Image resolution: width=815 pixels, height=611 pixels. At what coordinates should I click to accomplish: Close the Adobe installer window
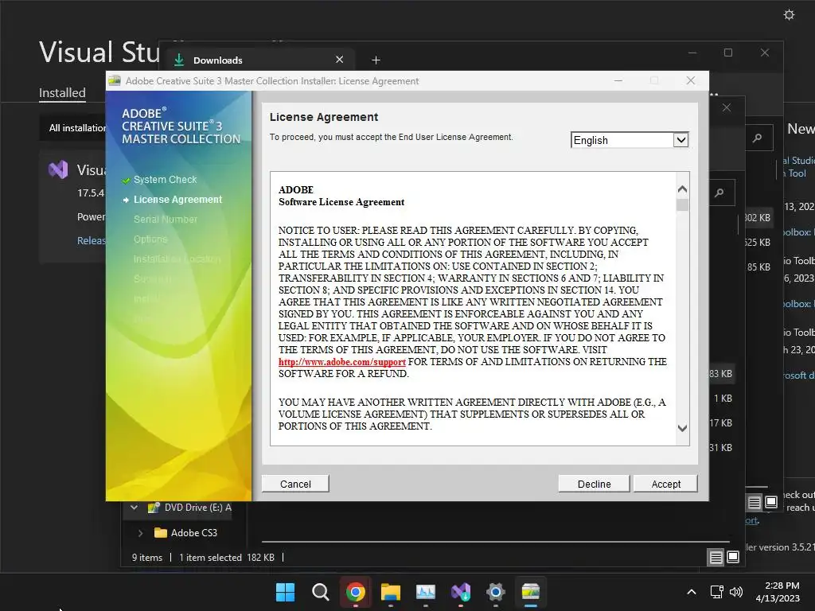(x=690, y=80)
